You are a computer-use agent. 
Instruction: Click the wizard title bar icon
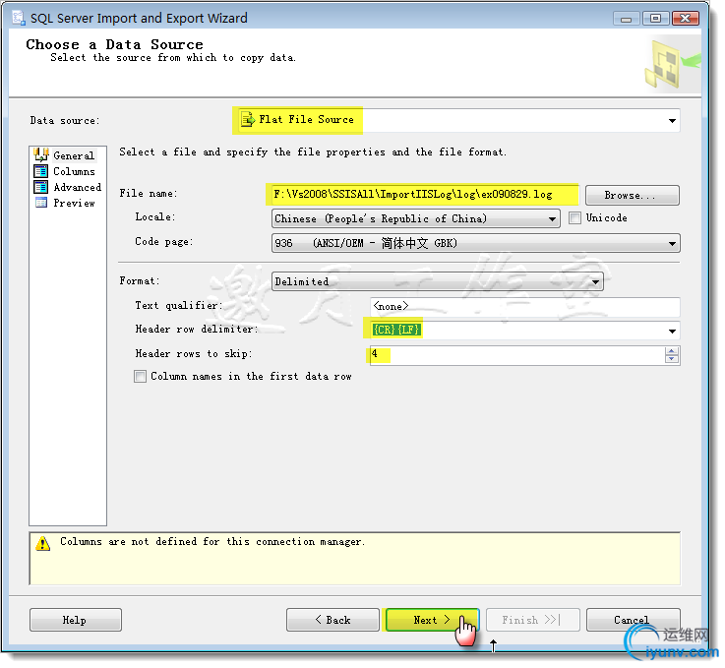coord(19,18)
